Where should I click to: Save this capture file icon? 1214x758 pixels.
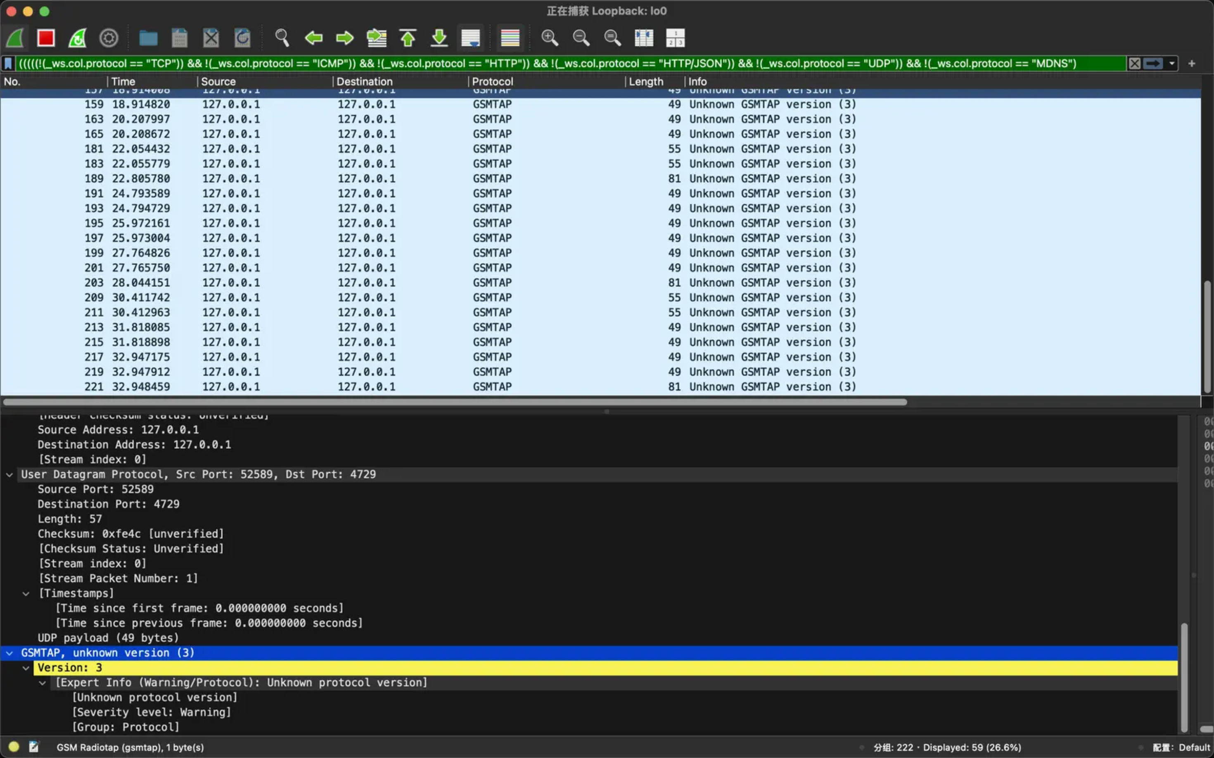click(179, 38)
